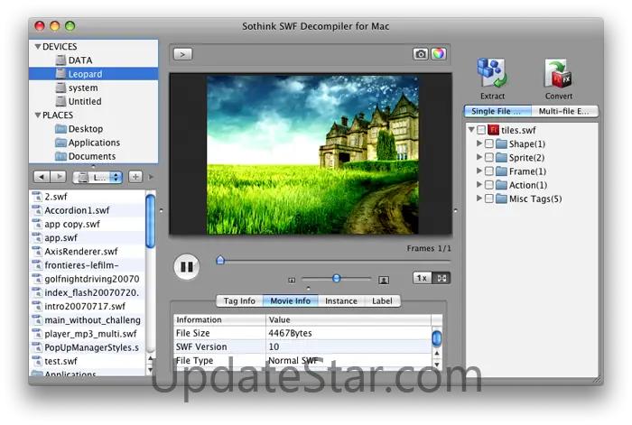Viewport: 632px width, 425px height.
Task: Click the Convert to FLA icon
Action: [558, 73]
